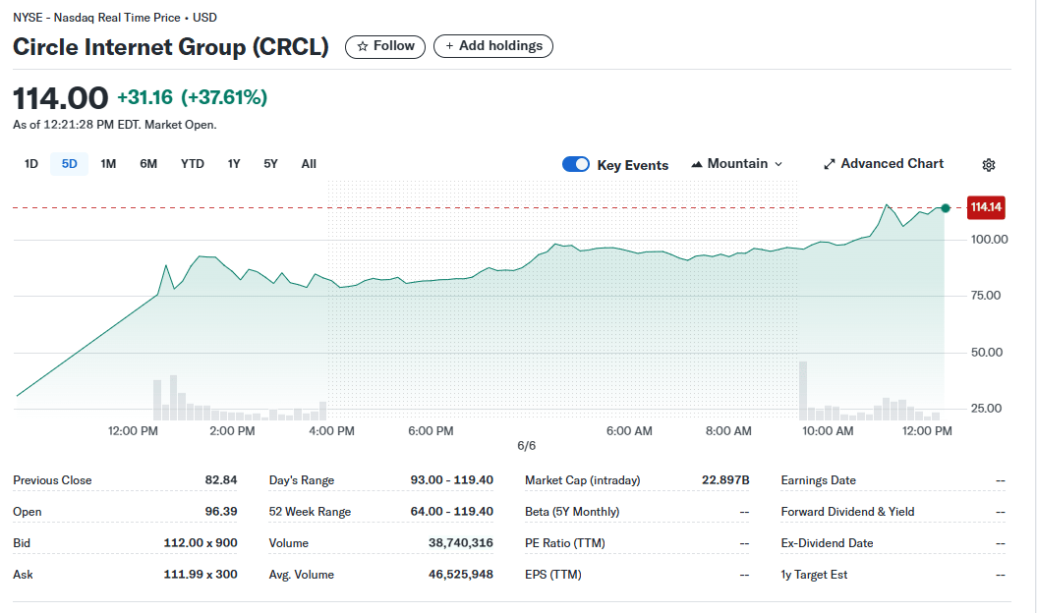Click the Previous Close label
Viewport: 1037px width, 613px height.
tap(52, 480)
